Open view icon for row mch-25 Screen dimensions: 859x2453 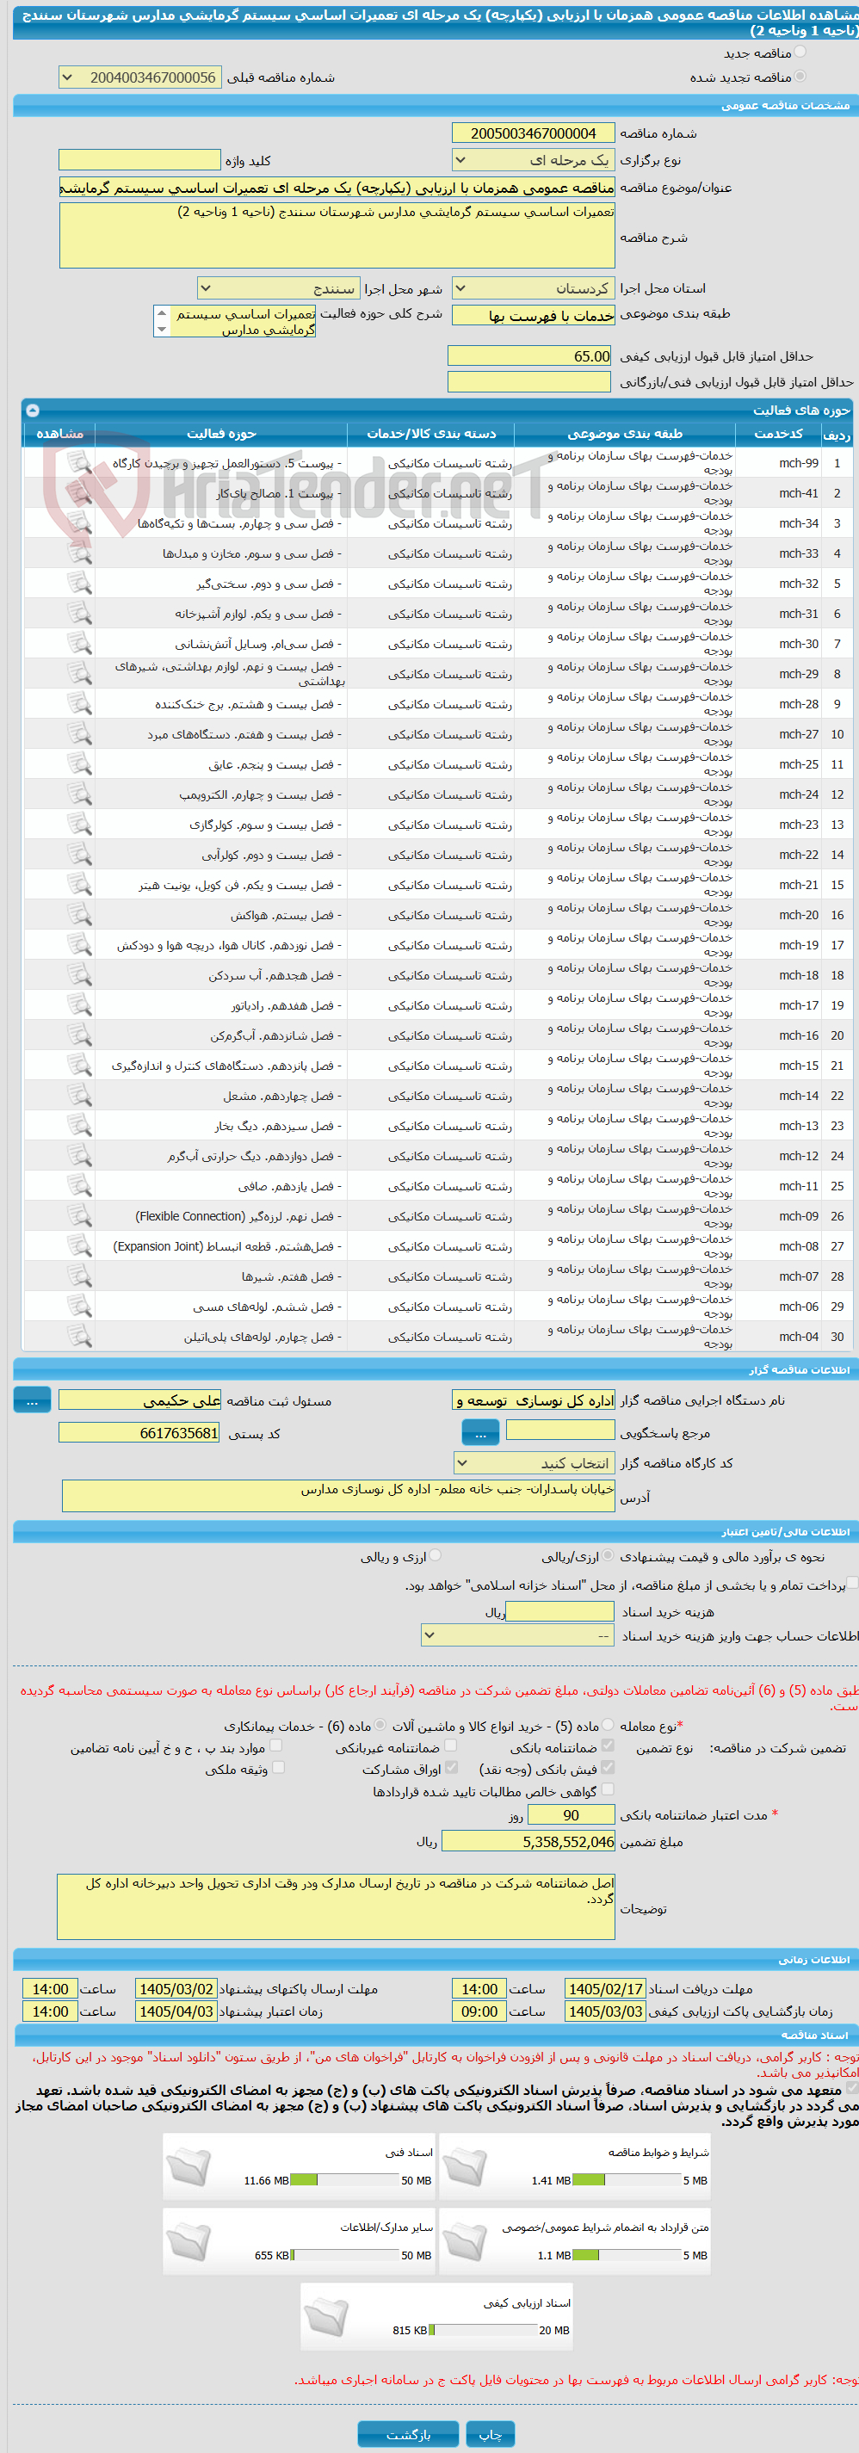click(x=79, y=764)
